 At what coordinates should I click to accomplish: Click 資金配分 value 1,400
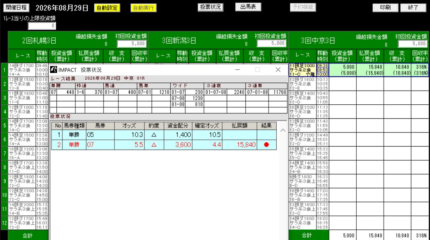click(x=183, y=135)
